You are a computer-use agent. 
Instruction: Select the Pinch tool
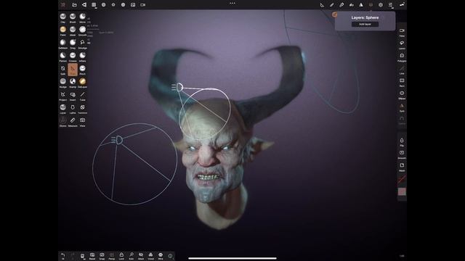82,70
